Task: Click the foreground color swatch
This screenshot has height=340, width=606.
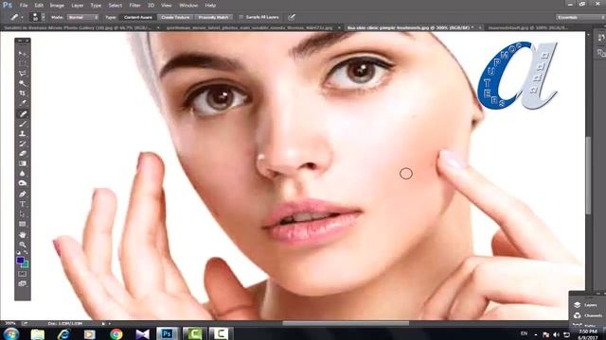Action: (x=20, y=261)
